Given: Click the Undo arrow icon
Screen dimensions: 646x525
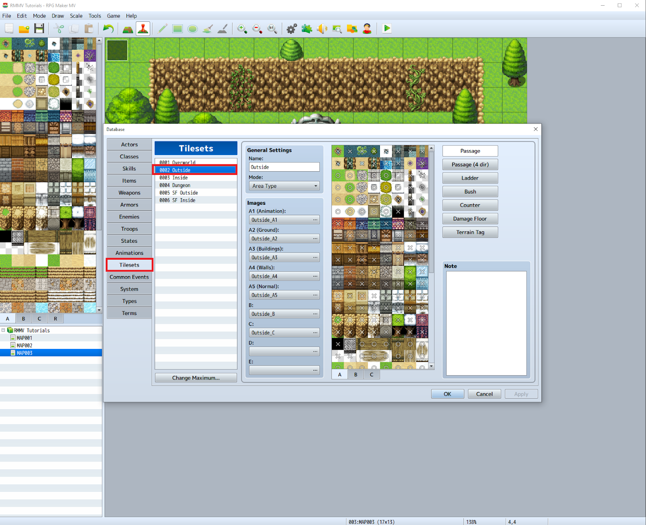Looking at the screenshot, I should click(x=108, y=28).
